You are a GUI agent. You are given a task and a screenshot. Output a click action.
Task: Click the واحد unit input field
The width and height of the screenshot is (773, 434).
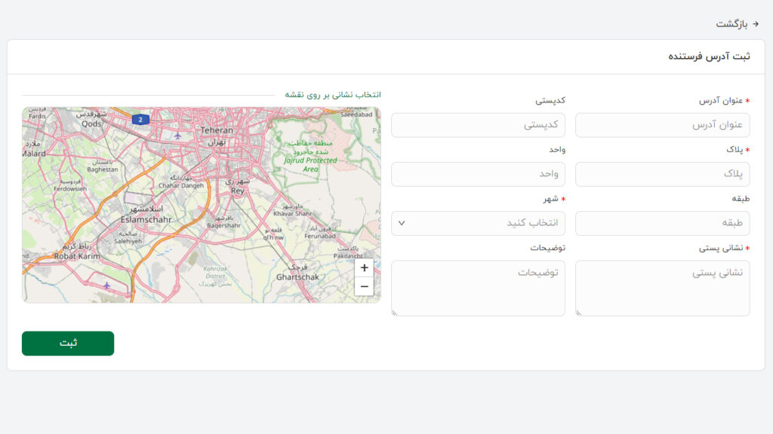[x=478, y=174]
